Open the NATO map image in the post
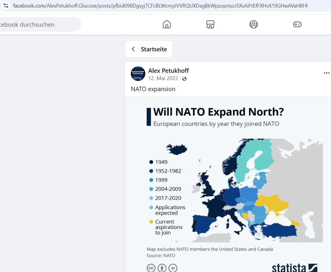Screen dimensions: 331x272 click(x=228, y=184)
